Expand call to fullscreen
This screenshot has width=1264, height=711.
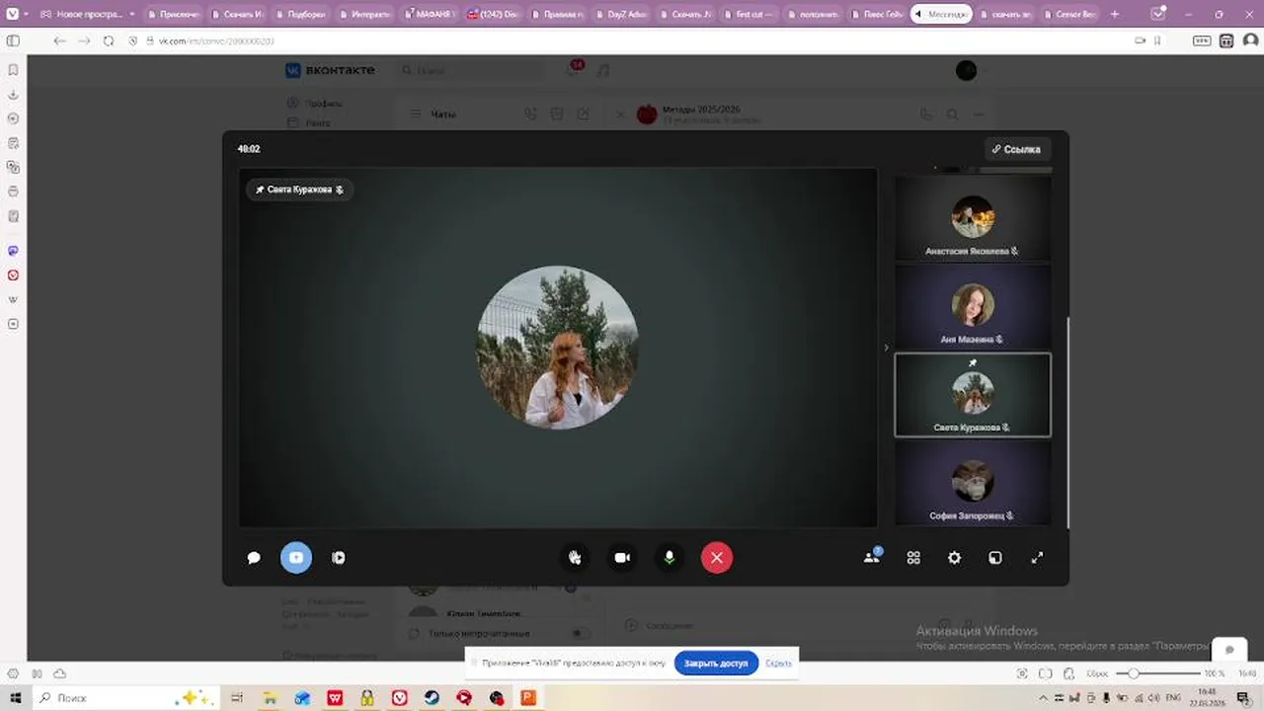point(1037,558)
